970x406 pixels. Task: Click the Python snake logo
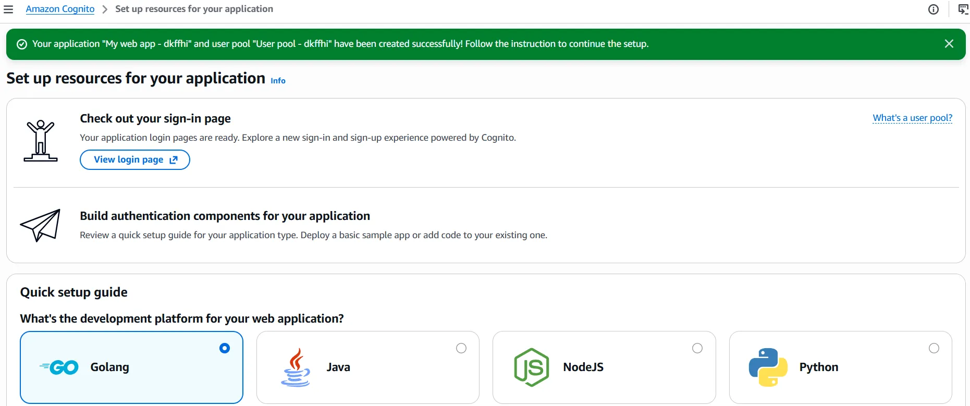[x=768, y=367]
